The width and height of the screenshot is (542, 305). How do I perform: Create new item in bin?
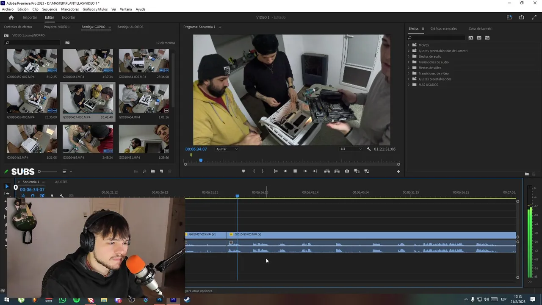[x=161, y=172]
